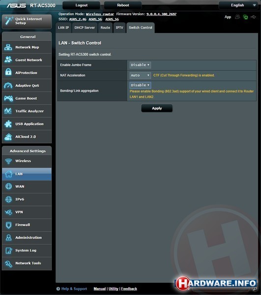Open the Manual link
The image size is (261, 295).
pyautogui.click(x=100, y=289)
